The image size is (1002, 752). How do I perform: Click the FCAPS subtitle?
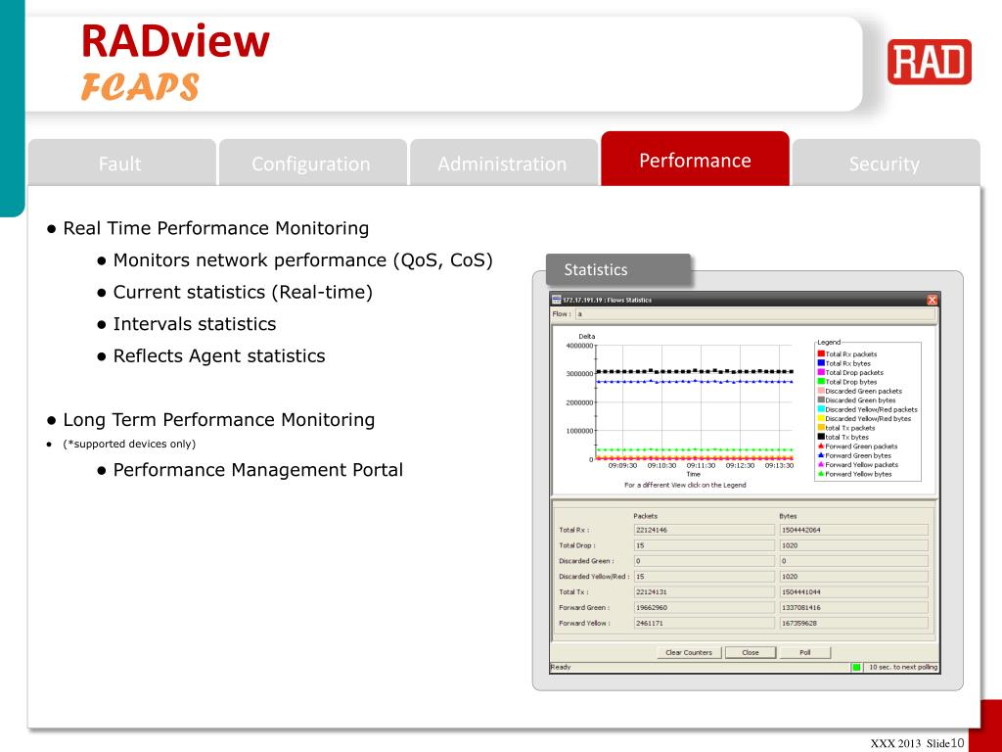point(140,87)
